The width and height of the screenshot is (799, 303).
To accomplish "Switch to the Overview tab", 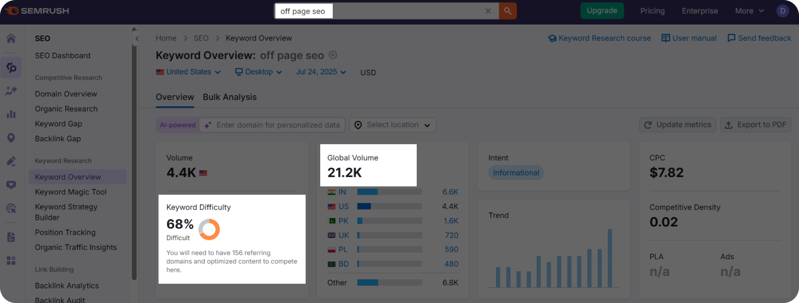I will 175,97.
